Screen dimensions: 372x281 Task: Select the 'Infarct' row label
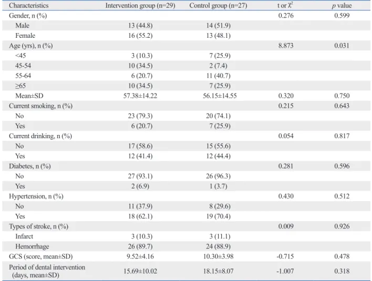tap(24, 236)
